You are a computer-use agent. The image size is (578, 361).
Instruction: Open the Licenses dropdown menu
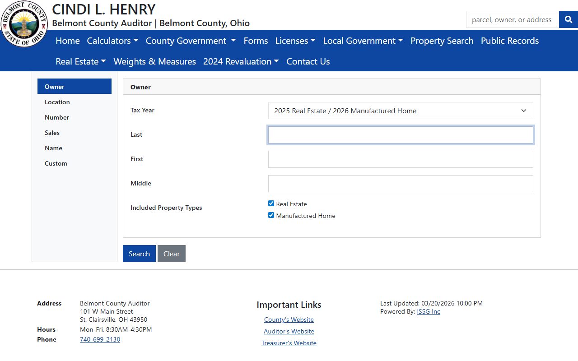tap(295, 41)
